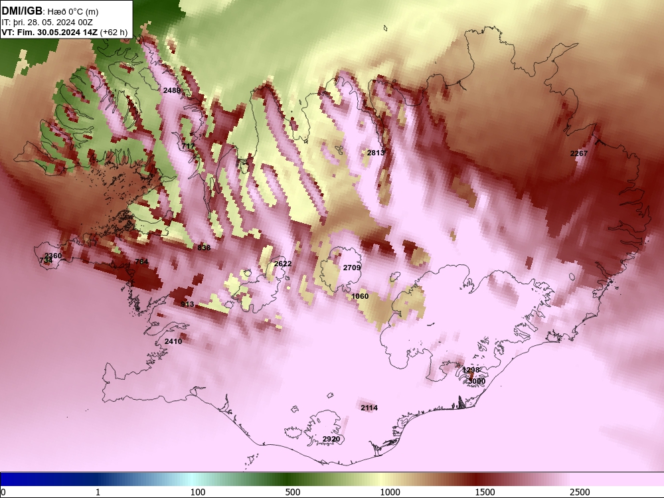Click the 2114 label on the map
Viewport: 664px width, 498px height.
[x=369, y=408]
